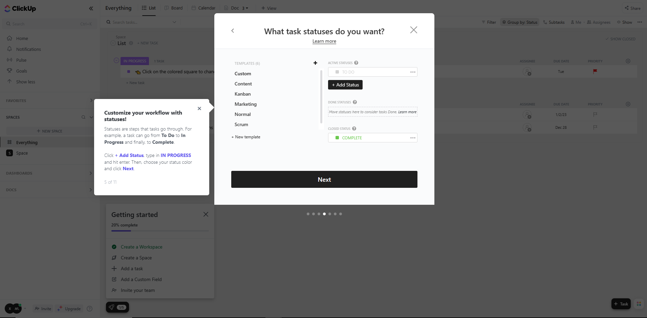Select the Kanban template

pyautogui.click(x=243, y=94)
